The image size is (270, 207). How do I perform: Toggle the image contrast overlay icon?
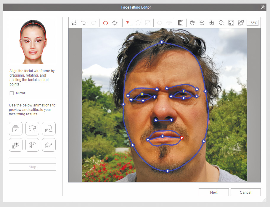pyautogui.click(x=180, y=23)
